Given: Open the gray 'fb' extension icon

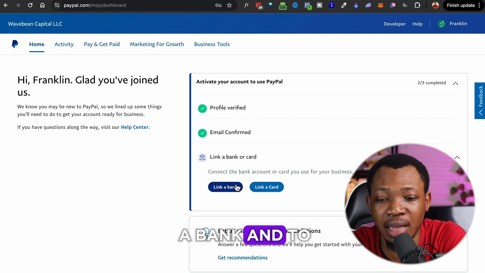Looking at the screenshot, I should tap(320, 5).
